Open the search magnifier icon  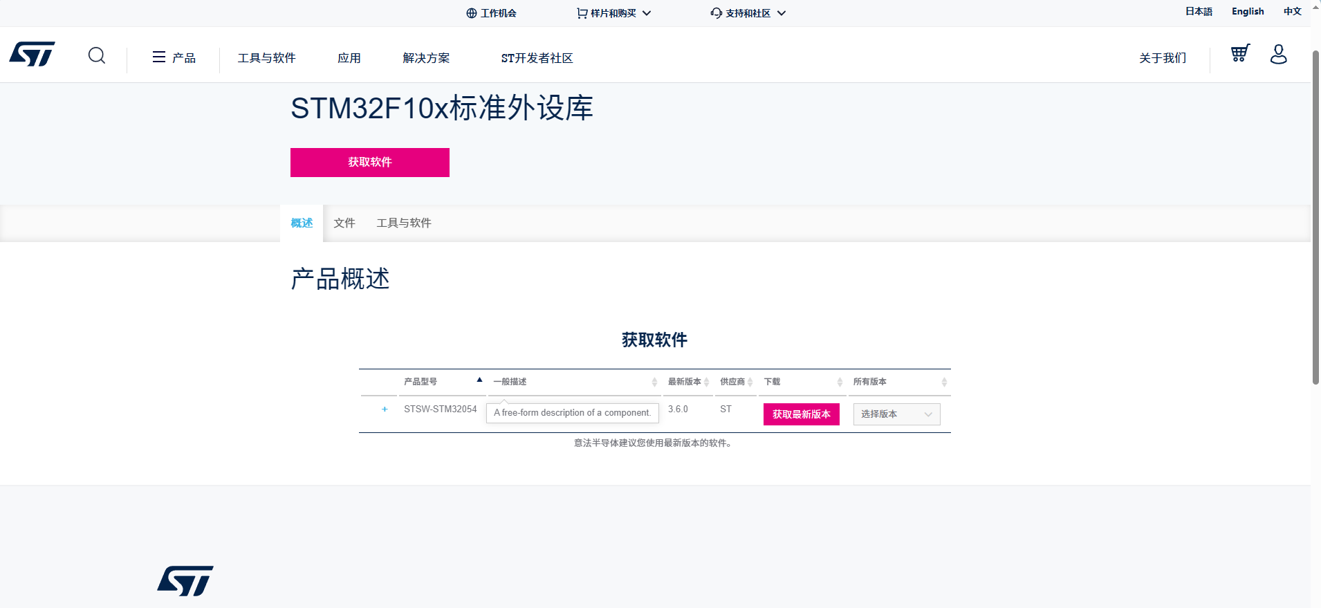tap(97, 55)
